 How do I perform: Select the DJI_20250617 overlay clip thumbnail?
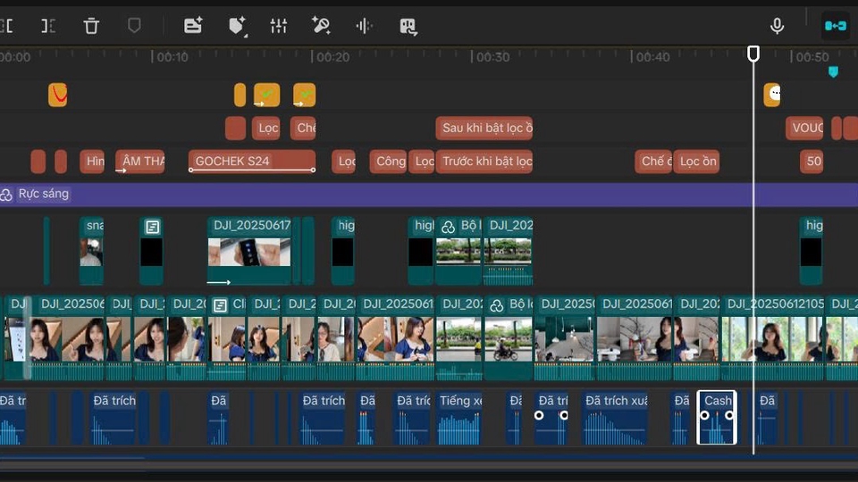(x=249, y=251)
